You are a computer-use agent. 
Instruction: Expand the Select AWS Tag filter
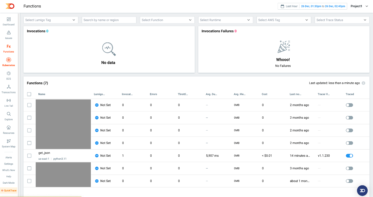pos(284,20)
